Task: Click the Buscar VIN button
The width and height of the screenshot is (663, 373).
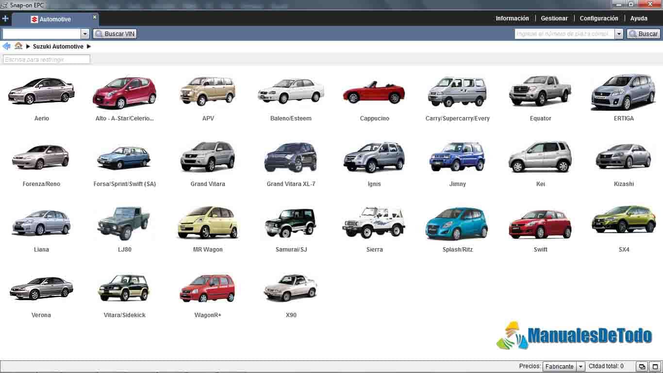Action: coord(115,34)
